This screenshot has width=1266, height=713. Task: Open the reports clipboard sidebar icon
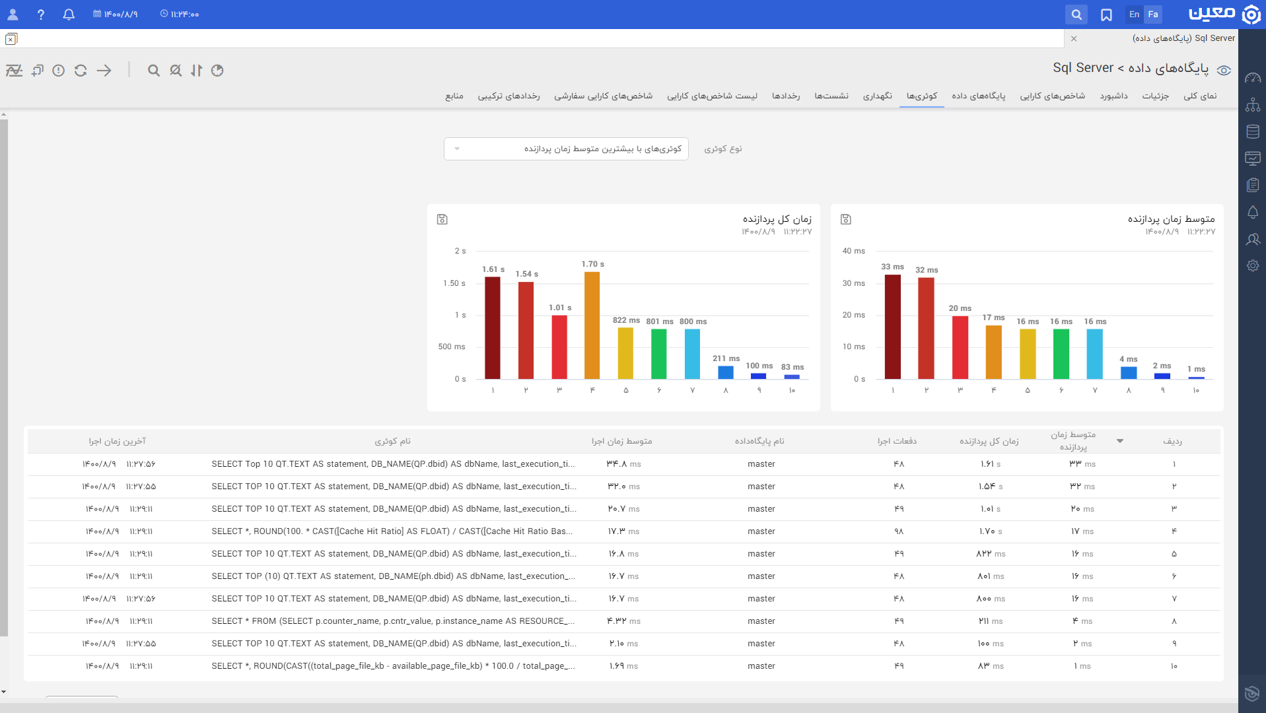coord(1253,185)
